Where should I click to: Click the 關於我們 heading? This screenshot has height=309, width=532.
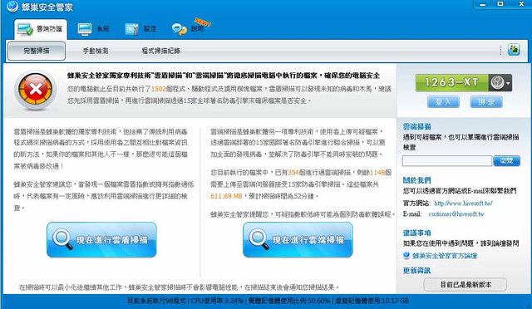416,180
